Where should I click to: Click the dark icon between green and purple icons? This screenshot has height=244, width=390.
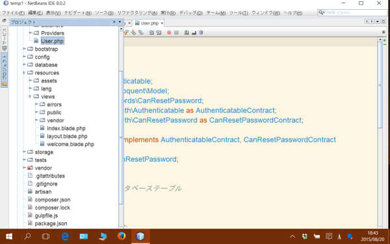coord(194,33)
